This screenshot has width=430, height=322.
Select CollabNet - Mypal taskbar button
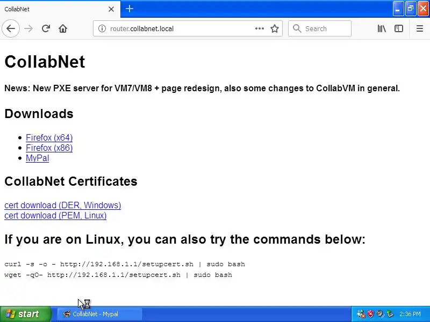click(100, 314)
